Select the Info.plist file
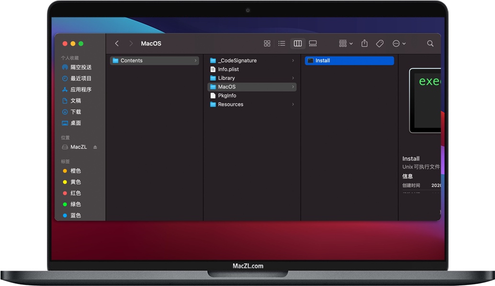 [x=228, y=69]
